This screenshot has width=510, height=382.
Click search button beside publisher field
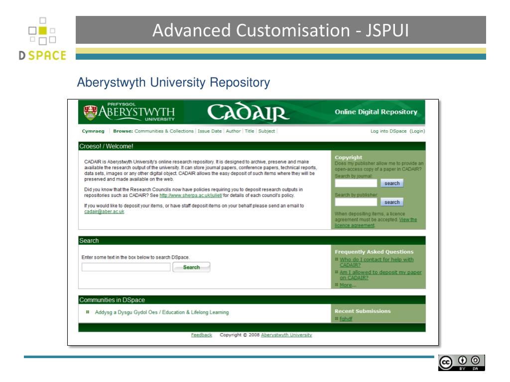(392, 202)
